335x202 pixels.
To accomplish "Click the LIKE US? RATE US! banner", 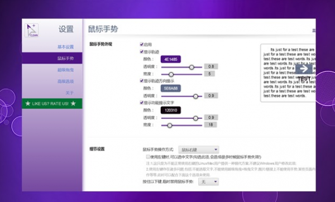I will point(52,104).
